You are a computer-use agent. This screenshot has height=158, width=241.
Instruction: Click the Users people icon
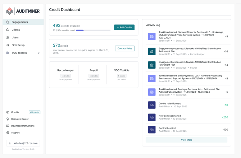coord(8,37)
